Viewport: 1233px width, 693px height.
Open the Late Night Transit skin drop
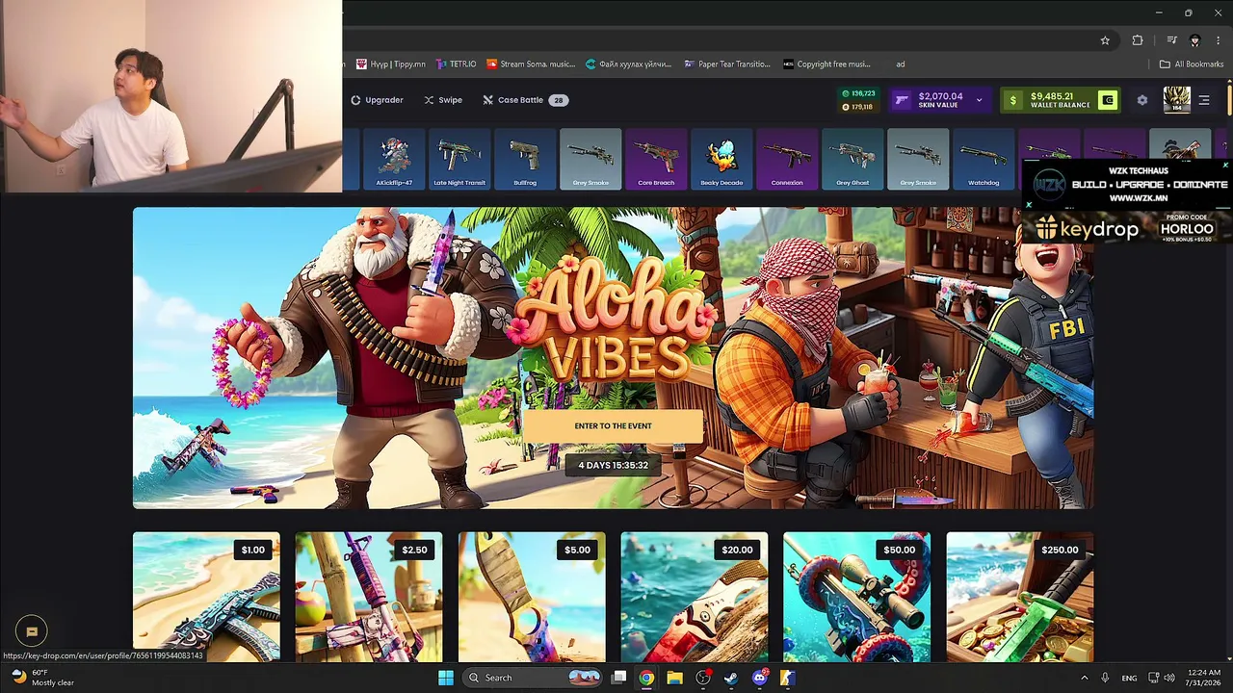(x=459, y=159)
